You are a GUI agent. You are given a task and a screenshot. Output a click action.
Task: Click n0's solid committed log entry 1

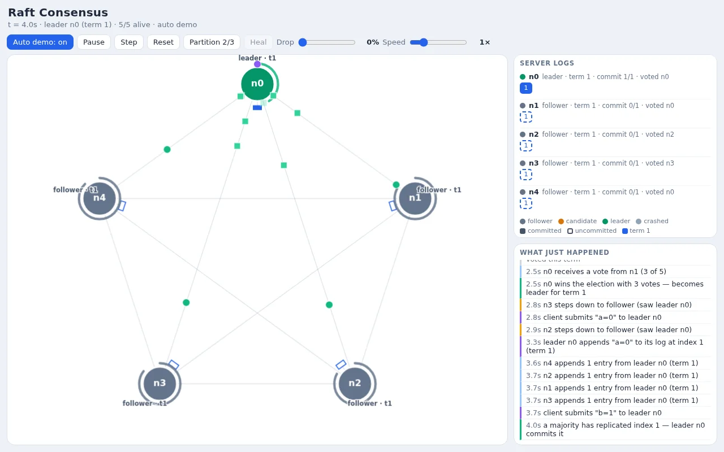(526, 88)
